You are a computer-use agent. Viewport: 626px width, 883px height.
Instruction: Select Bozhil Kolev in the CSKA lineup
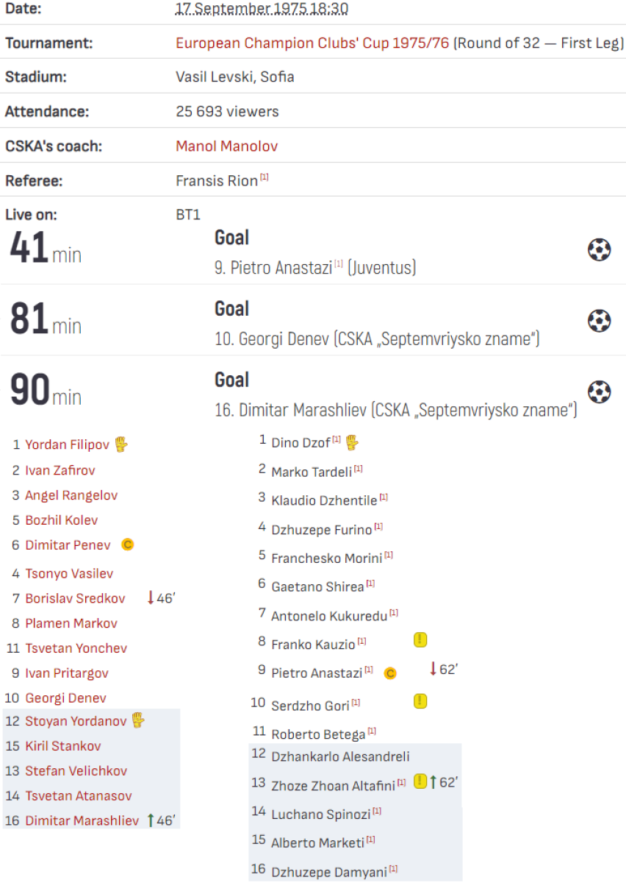point(62,520)
